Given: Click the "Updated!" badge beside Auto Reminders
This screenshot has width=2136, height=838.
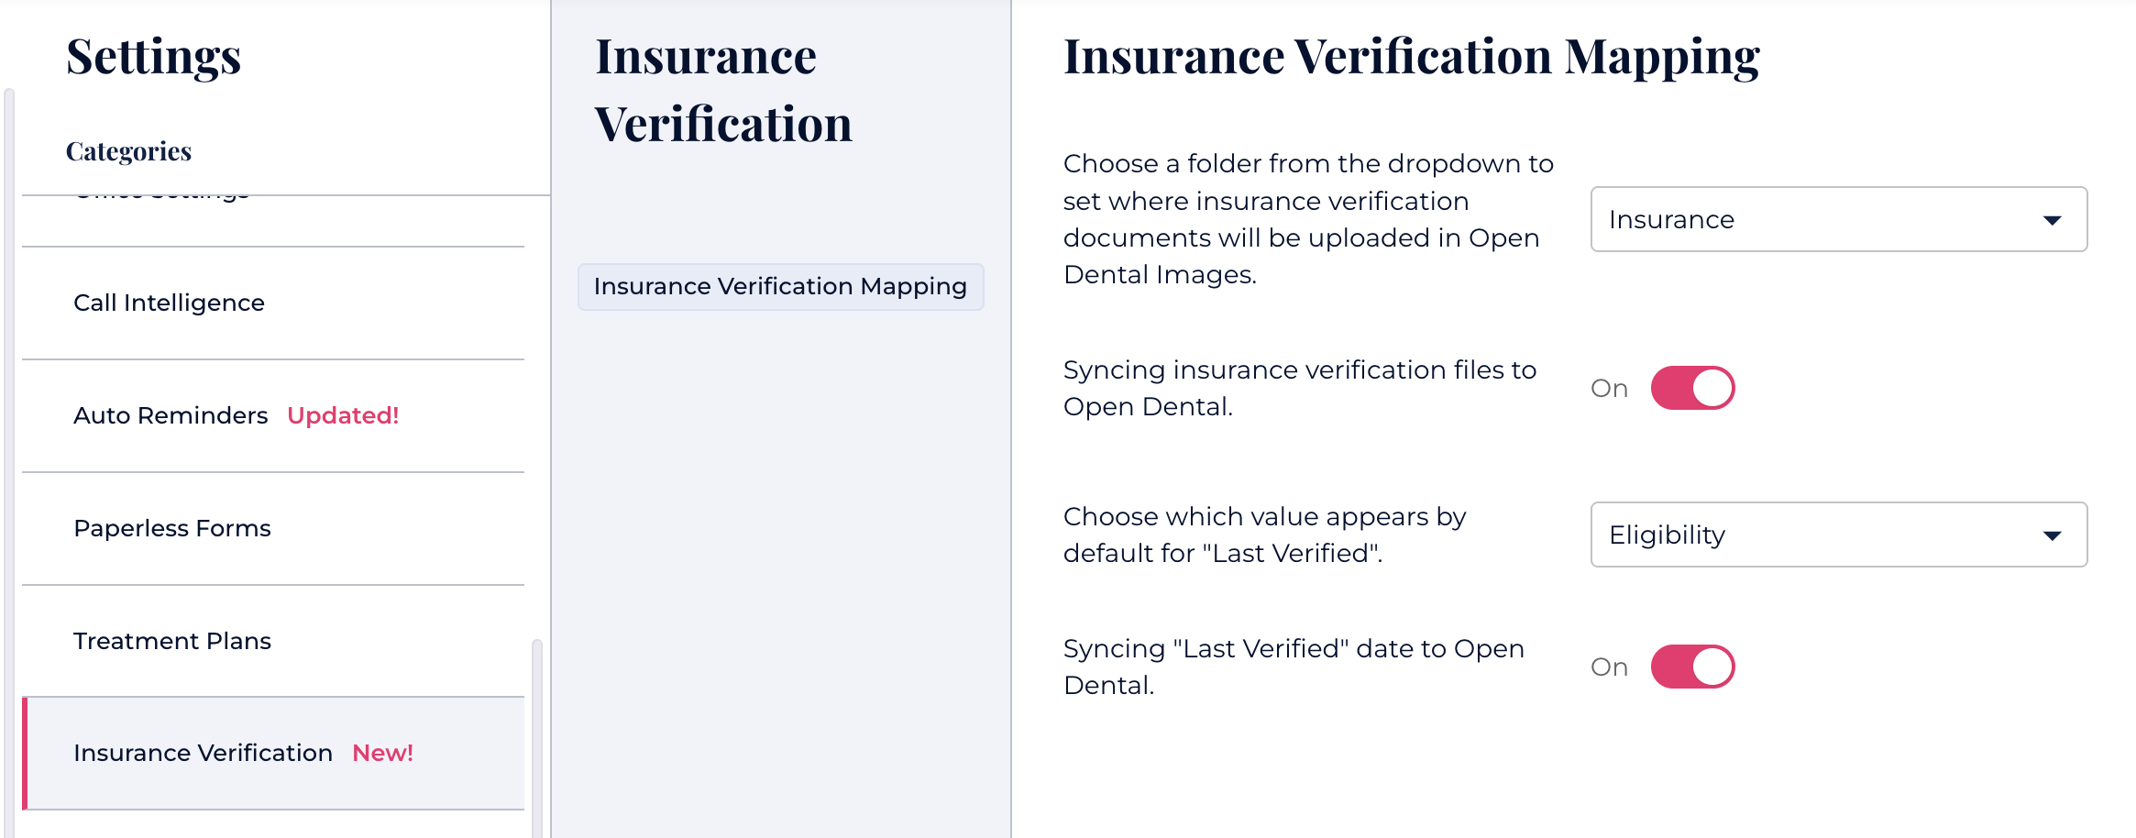Looking at the screenshot, I should (x=343, y=415).
